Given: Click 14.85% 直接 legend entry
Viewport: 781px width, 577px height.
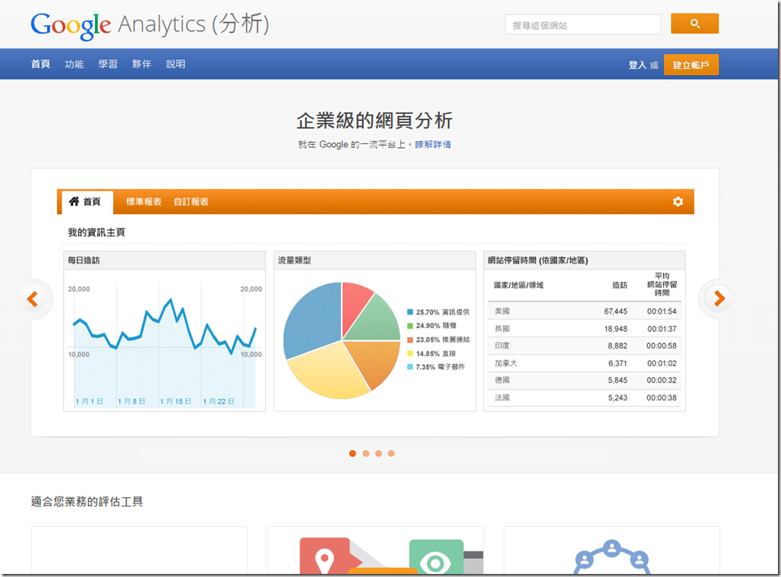Looking at the screenshot, I should coord(432,354).
